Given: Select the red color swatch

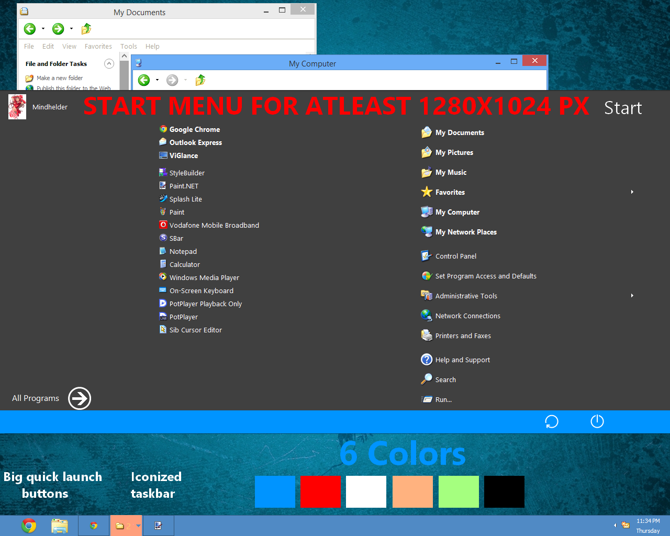Looking at the screenshot, I should point(320,492).
